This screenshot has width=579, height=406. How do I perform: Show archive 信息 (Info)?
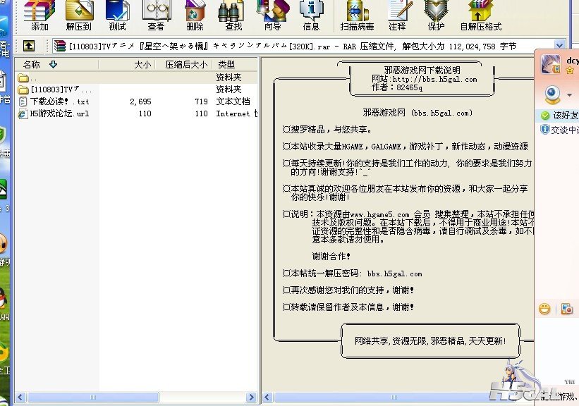pos(311,15)
